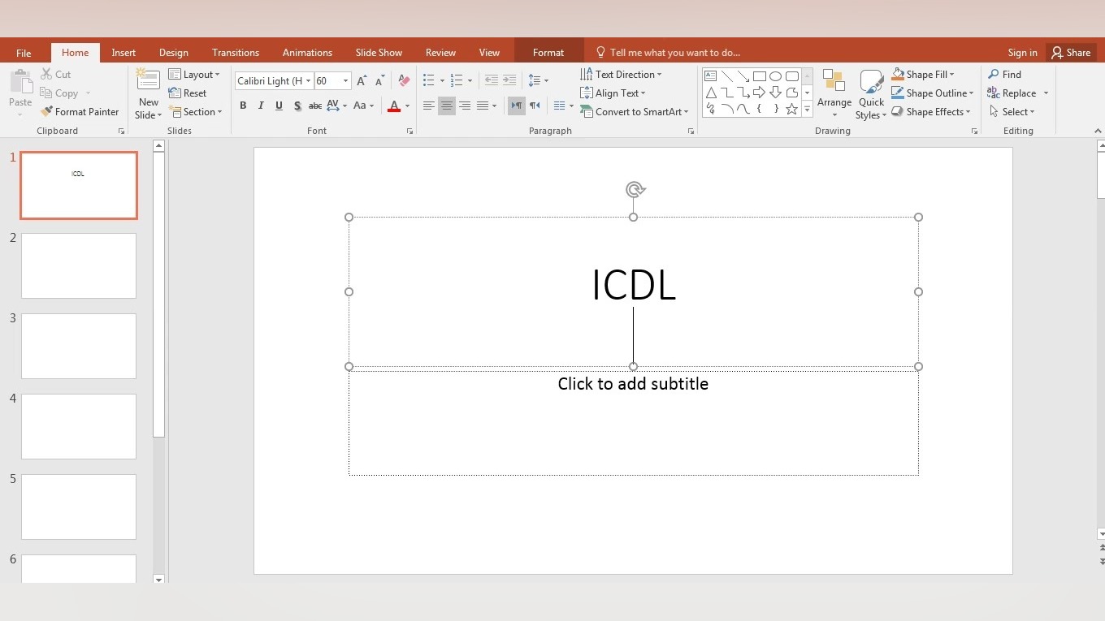Screen dimensions: 1105x621
Task: Open the Calibri Light font name dropdown
Action: (309, 81)
